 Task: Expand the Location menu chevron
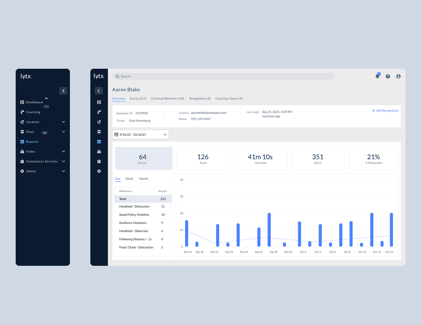click(x=63, y=122)
